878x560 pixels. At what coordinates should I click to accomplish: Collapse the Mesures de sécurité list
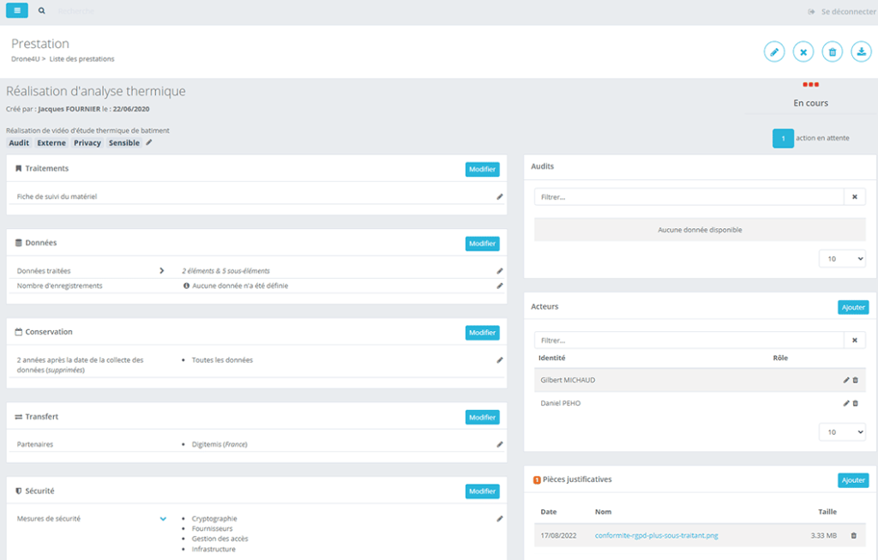coord(162,519)
